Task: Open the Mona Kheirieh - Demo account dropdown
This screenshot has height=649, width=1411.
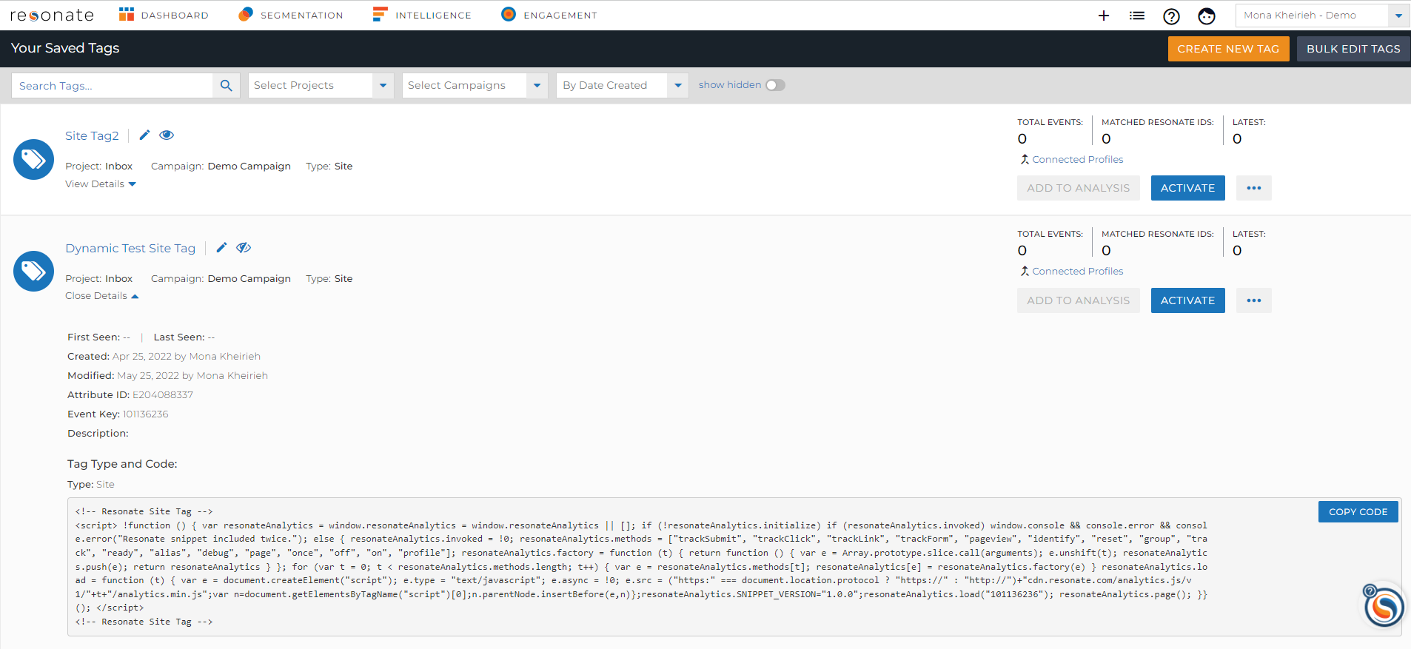Action: [1321, 16]
